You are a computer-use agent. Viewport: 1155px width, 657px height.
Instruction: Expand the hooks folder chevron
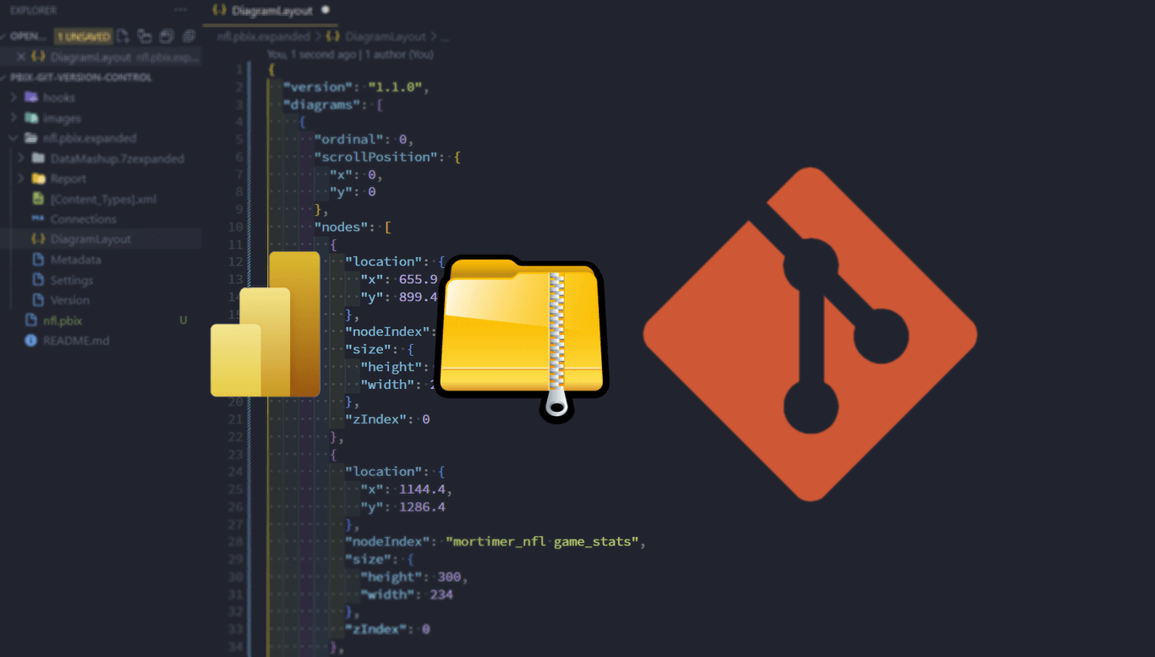(x=14, y=97)
